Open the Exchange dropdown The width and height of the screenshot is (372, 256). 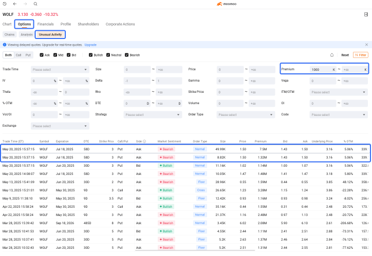[60, 126]
